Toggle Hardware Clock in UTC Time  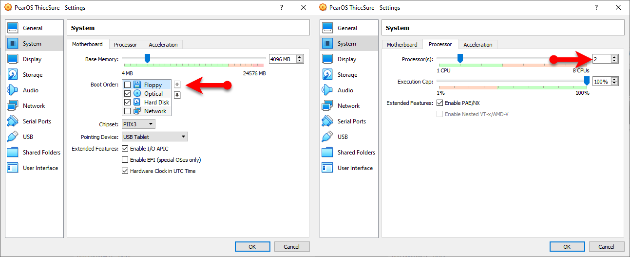click(x=125, y=171)
